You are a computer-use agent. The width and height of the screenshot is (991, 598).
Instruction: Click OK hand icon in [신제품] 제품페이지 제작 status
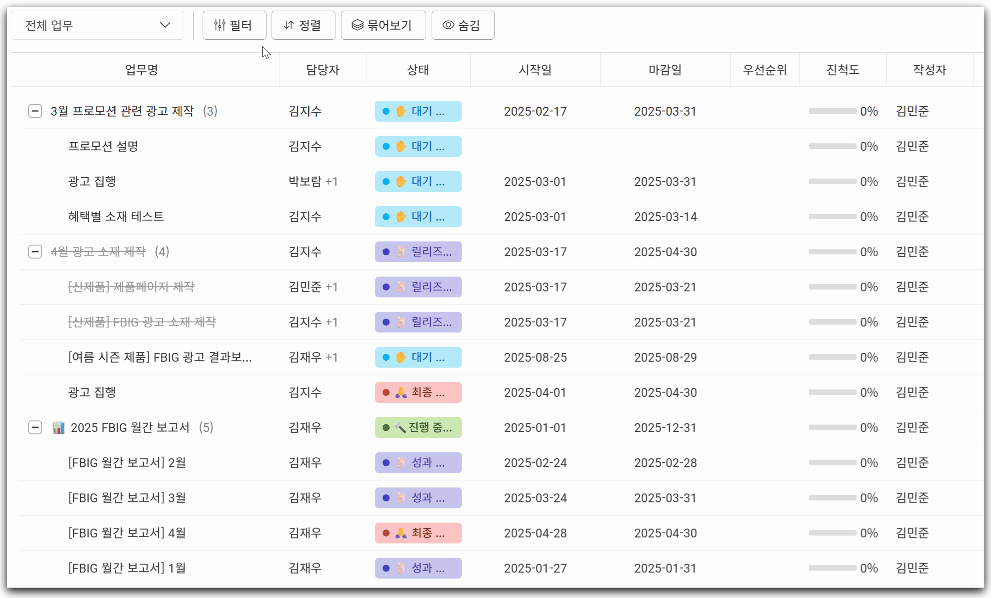click(401, 287)
